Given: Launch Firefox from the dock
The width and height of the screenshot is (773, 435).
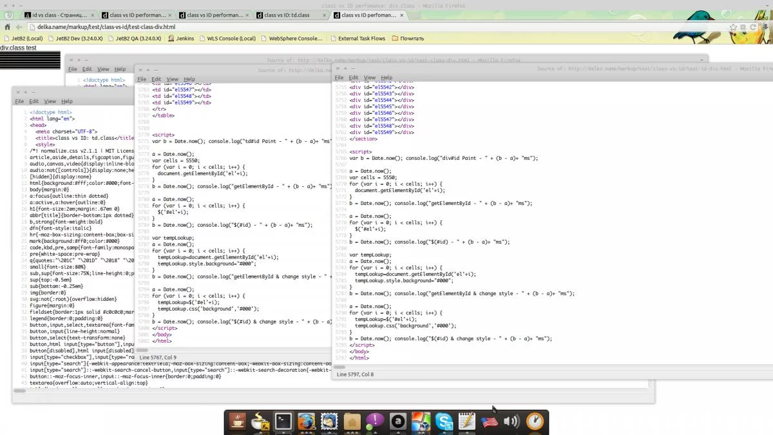Looking at the screenshot, I should click(x=307, y=421).
